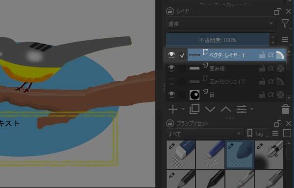Toggle inherit alpha on 囲み線 layer
The width and height of the screenshot is (294, 188).
point(280,69)
